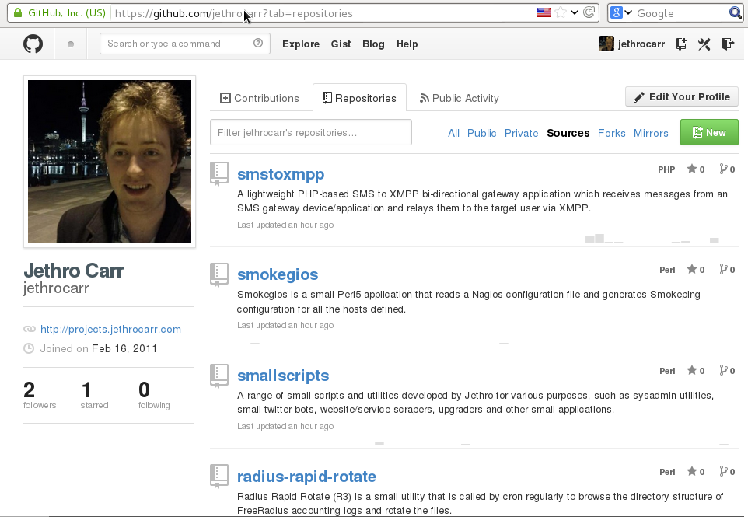Click the Search or type a command field
The width and height of the screenshot is (748, 517).
[185, 44]
